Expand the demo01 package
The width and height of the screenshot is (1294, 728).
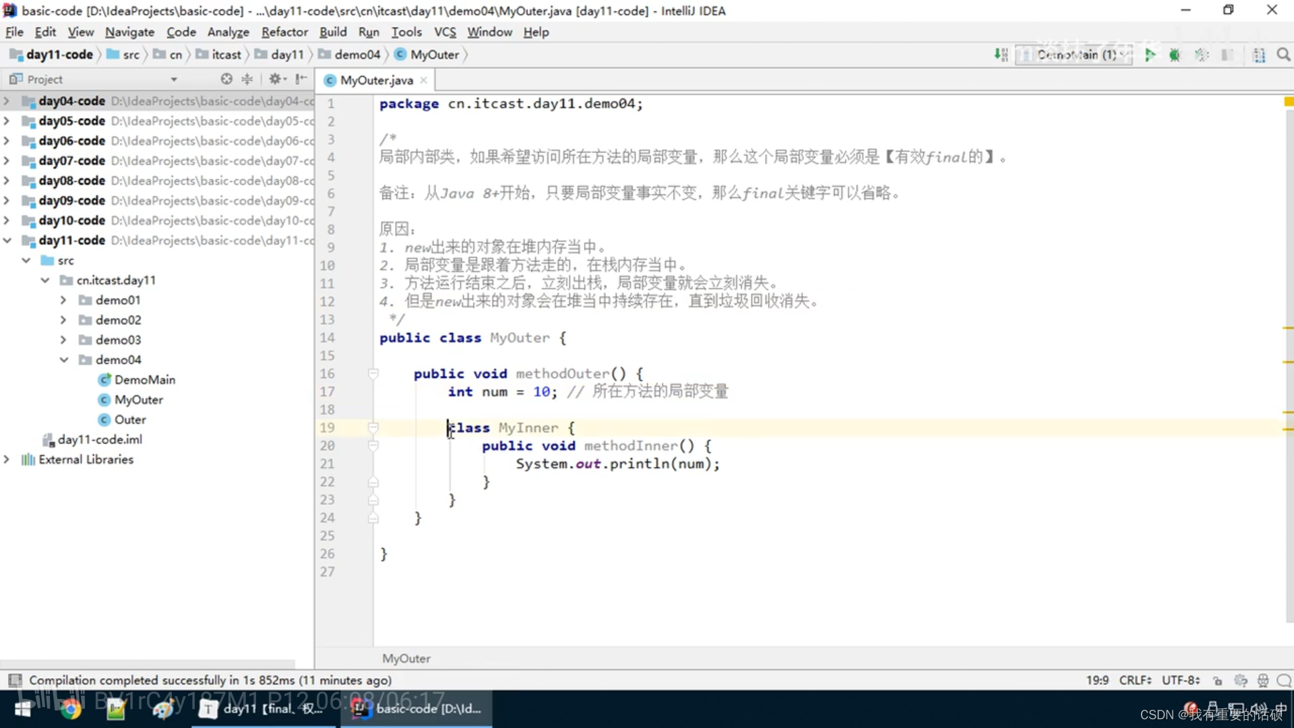[63, 300]
